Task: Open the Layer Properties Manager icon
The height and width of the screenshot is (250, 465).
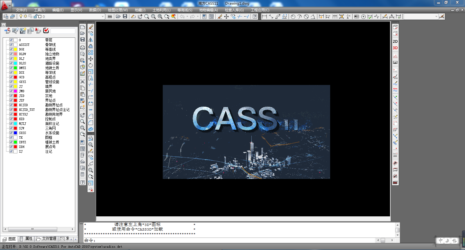Action: click(6, 17)
